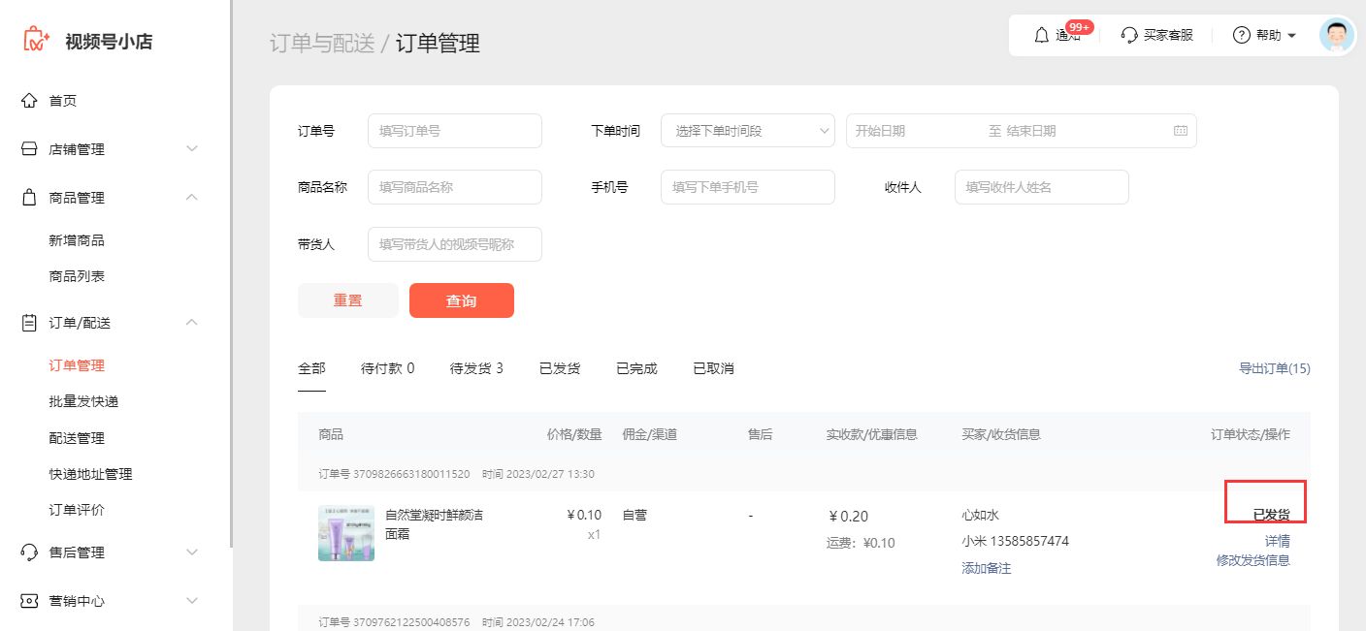Viewport: 1366px width, 631px height.
Task: Collapse the 商品管理 menu chevron
Action: click(x=191, y=197)
